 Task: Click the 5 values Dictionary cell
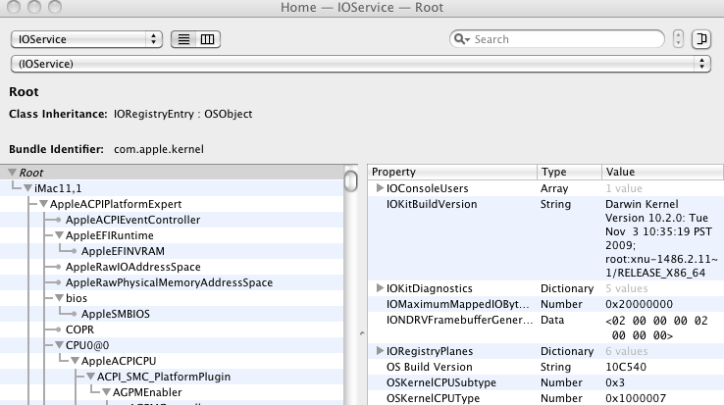pyautogui.click(x=627, y=288)
